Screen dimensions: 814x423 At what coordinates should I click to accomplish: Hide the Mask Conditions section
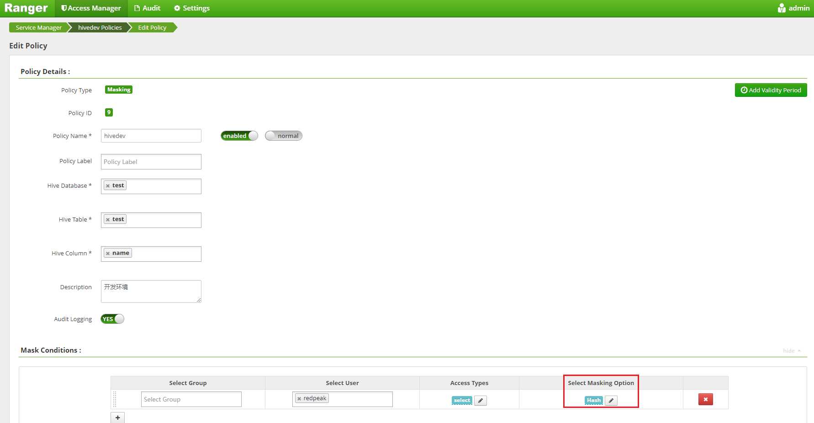[x=792, y=351]
